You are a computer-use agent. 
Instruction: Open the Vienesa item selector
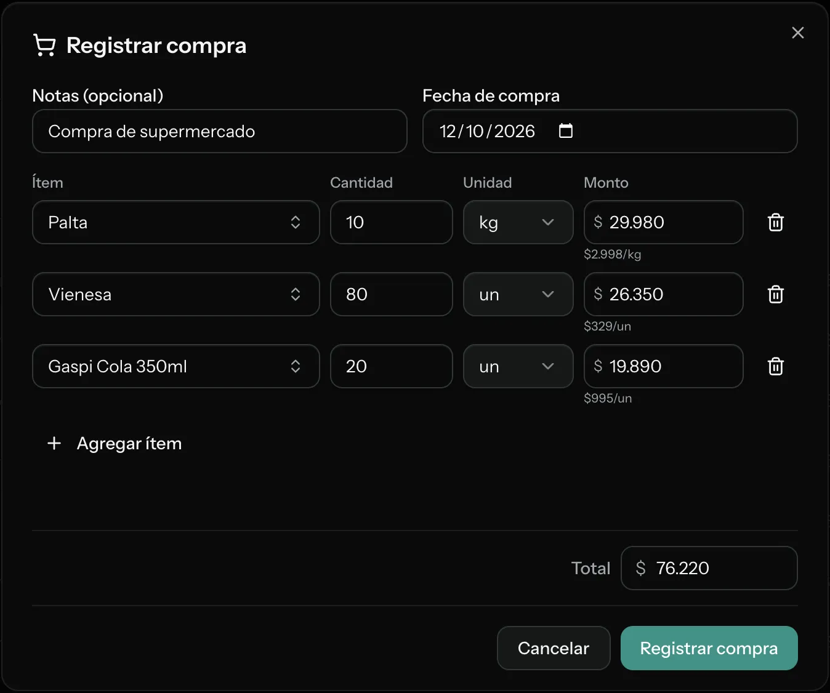click(x=176, y=294)
